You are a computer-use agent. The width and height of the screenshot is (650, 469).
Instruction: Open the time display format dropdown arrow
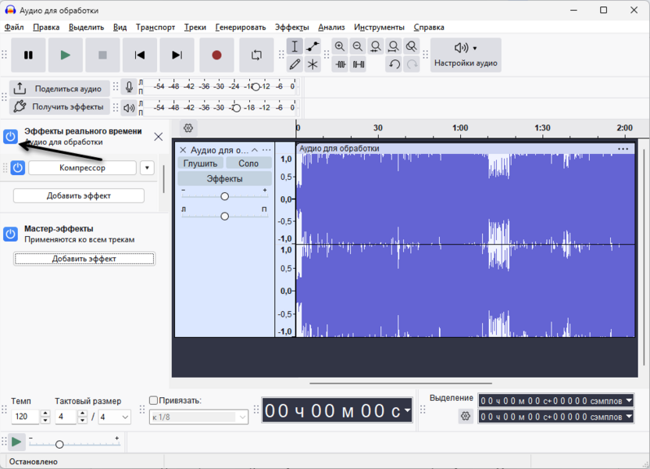(408, 410)
